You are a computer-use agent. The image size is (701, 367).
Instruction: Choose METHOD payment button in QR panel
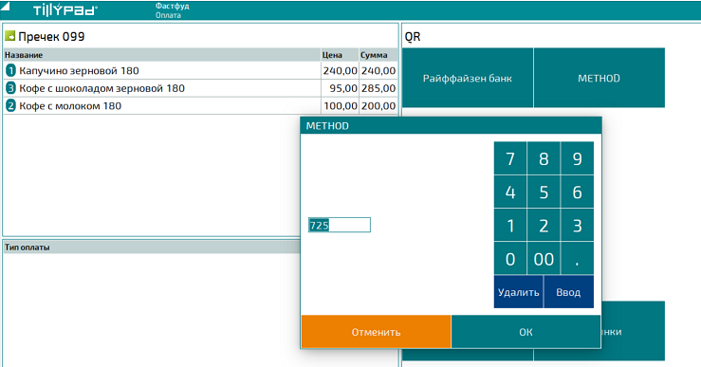pyautogui.click(x=600, y=78)
